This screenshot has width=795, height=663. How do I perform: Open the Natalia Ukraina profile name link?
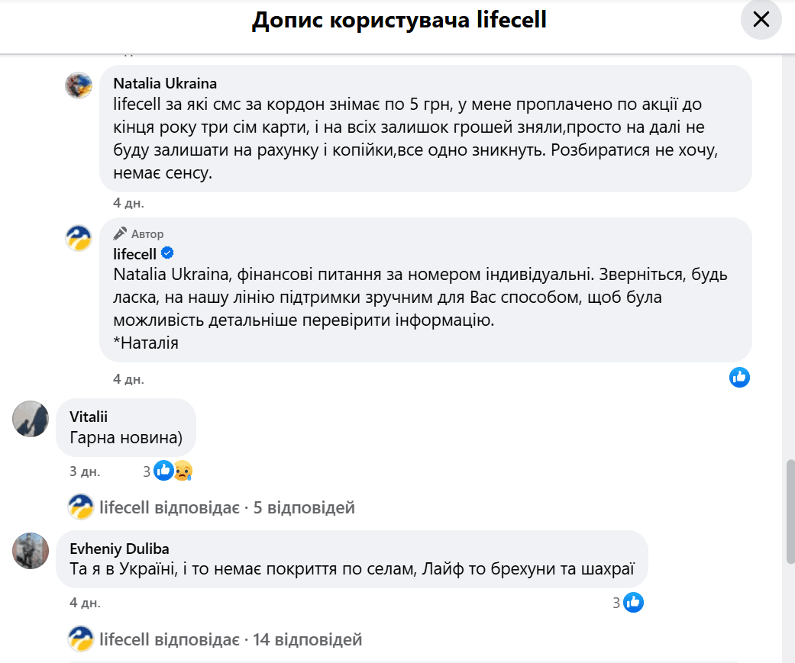pos(164,83)
